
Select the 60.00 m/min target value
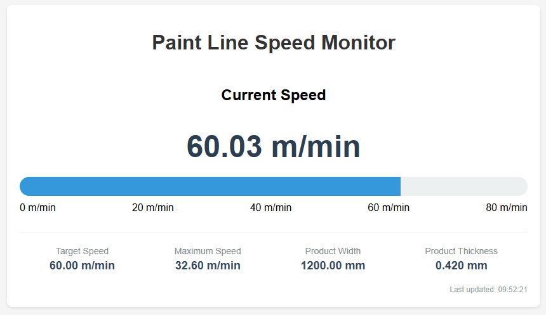tap(82, 266)
